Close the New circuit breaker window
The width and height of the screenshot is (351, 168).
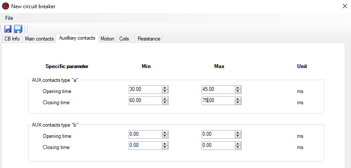click(345, 6)
